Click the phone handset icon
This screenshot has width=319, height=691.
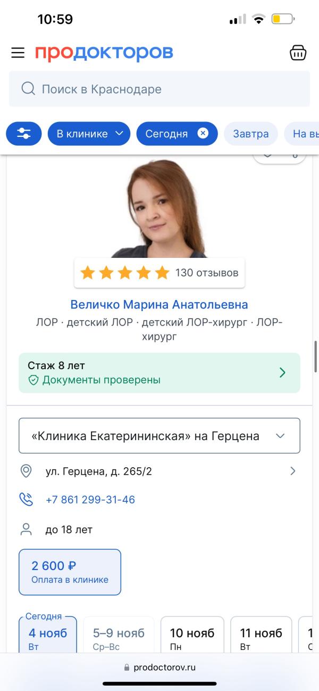(x=27, y=499)
